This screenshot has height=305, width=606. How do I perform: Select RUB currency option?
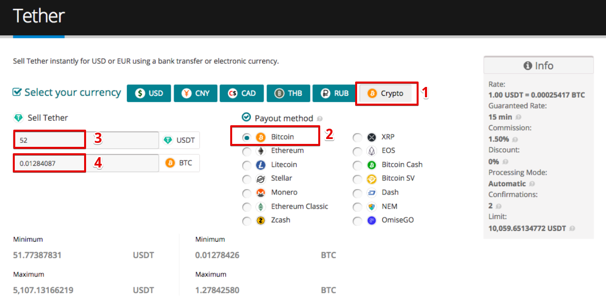(x=334, y=93)
